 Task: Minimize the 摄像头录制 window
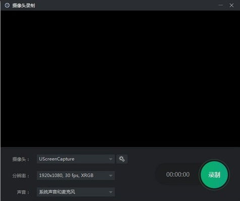[220, 5]
